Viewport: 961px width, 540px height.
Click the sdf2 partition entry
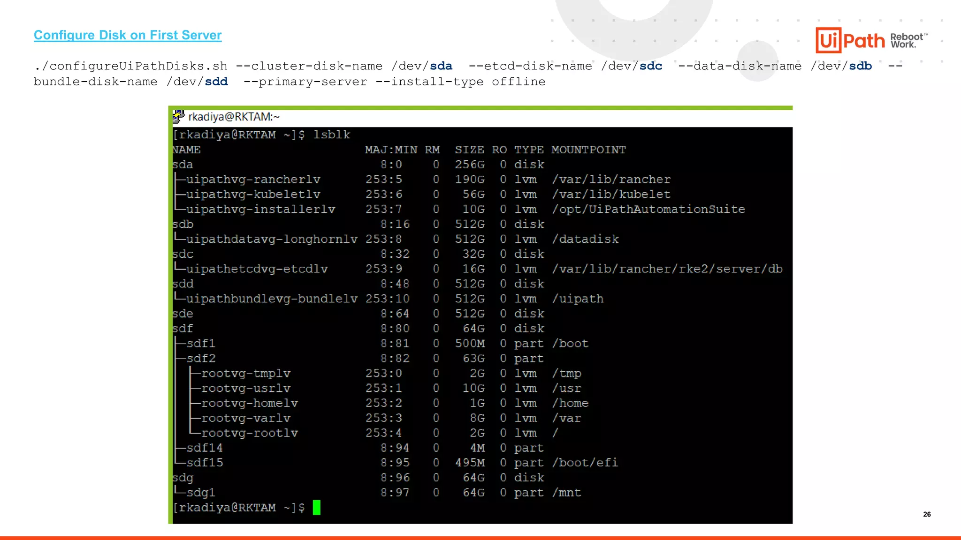coord(201,359)
